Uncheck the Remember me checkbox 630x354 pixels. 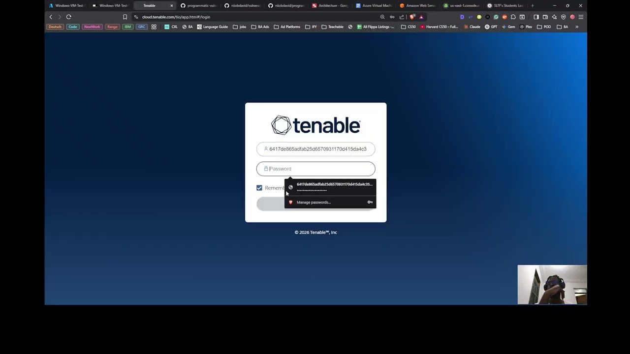(259, 188)
